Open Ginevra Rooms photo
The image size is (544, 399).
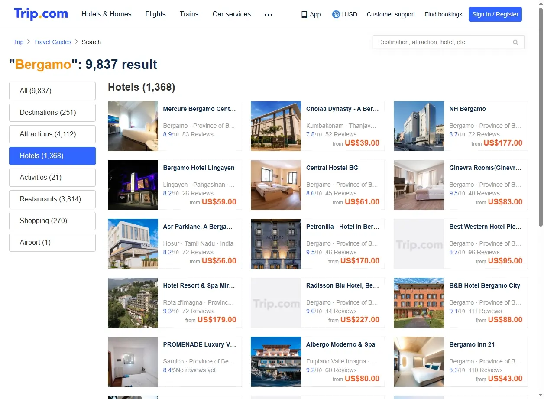(x=419, y=185)
